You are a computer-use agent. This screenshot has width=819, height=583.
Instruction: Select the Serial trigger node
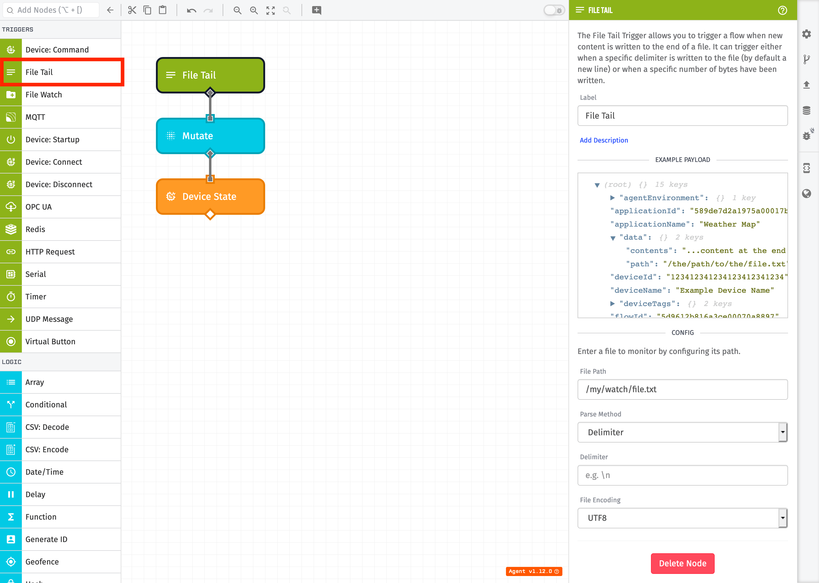pyautogui.click(x=60, y=274)
